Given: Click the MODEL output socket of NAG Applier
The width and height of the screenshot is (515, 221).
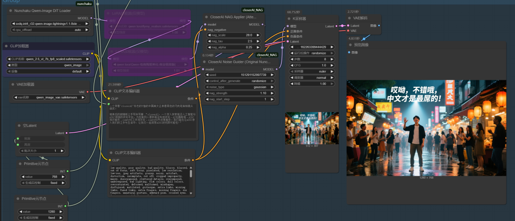Looking at the screenshot, I should (262, 24).
